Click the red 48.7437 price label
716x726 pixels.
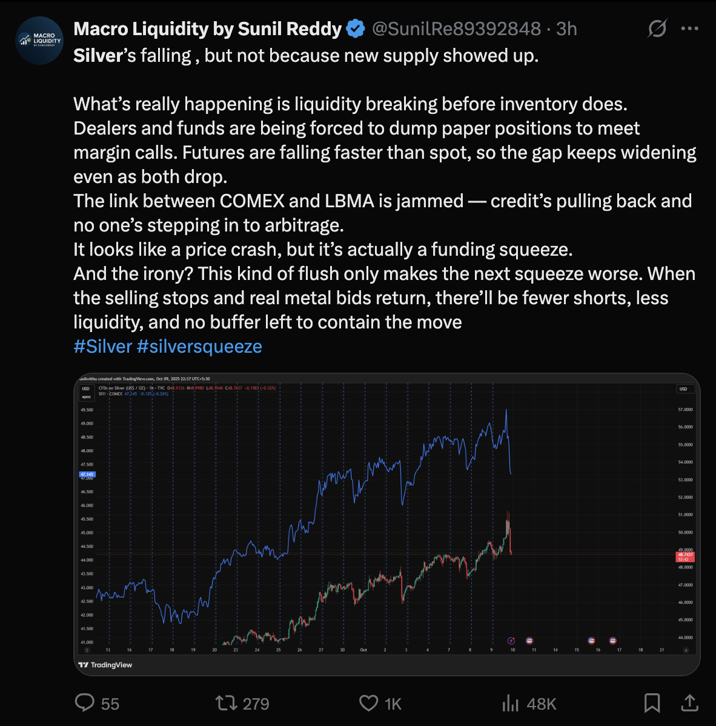[x=685, y=556]
